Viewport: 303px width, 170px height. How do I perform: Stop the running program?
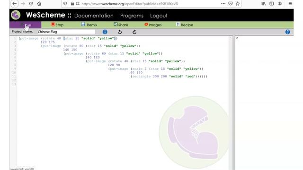pos(57,25)
